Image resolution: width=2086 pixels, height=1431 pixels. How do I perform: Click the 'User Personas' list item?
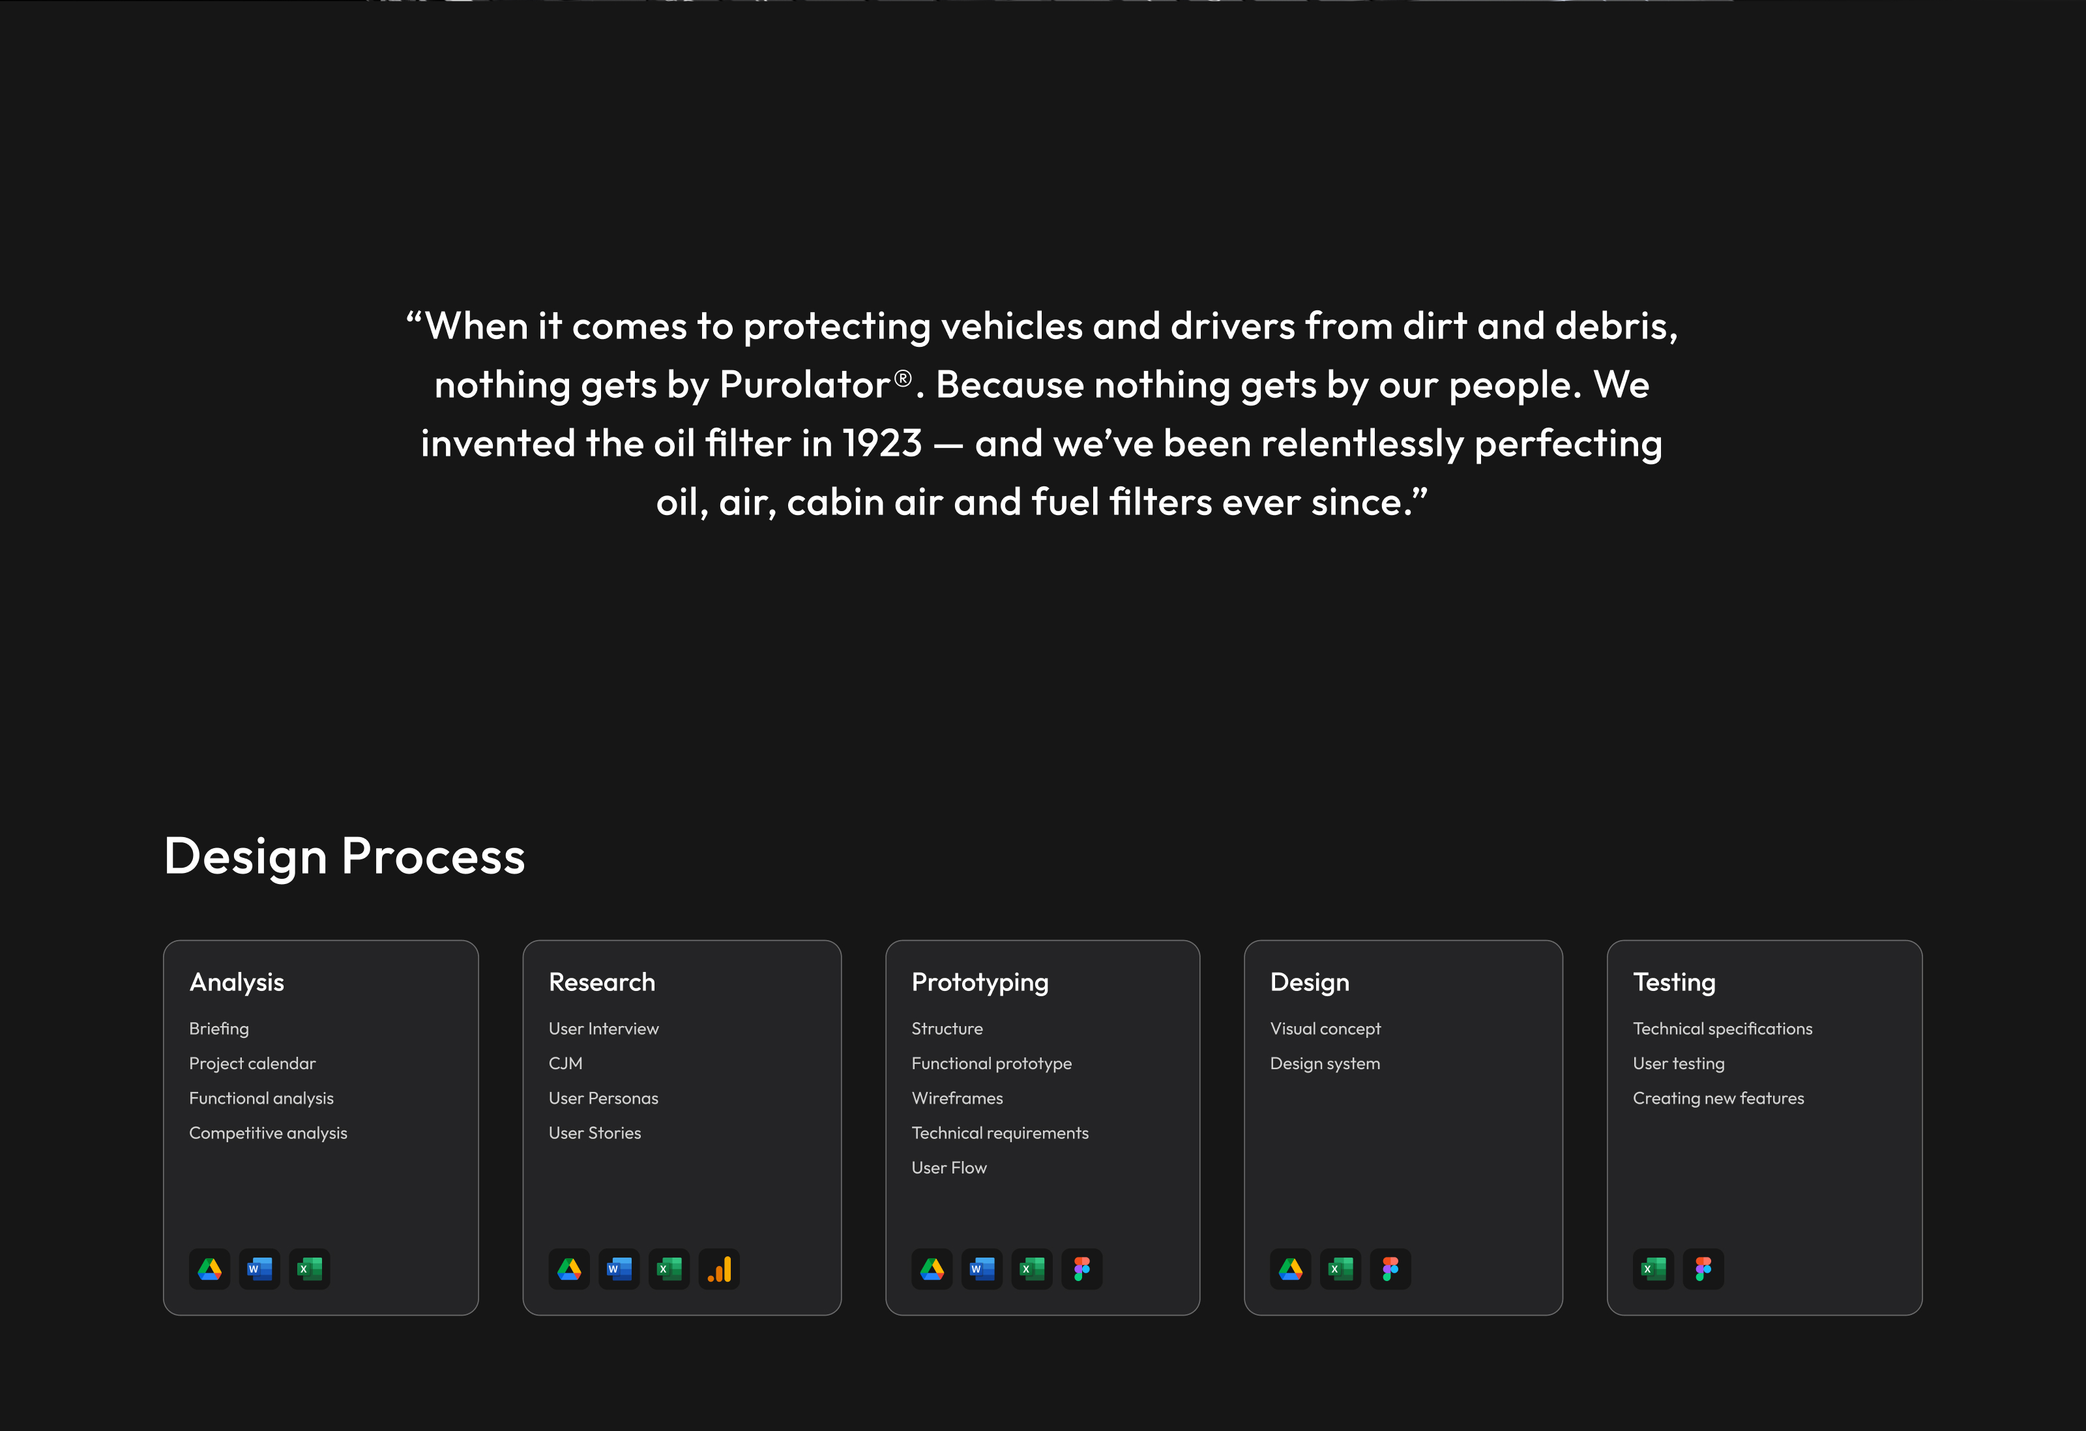tap(603, 1098)
